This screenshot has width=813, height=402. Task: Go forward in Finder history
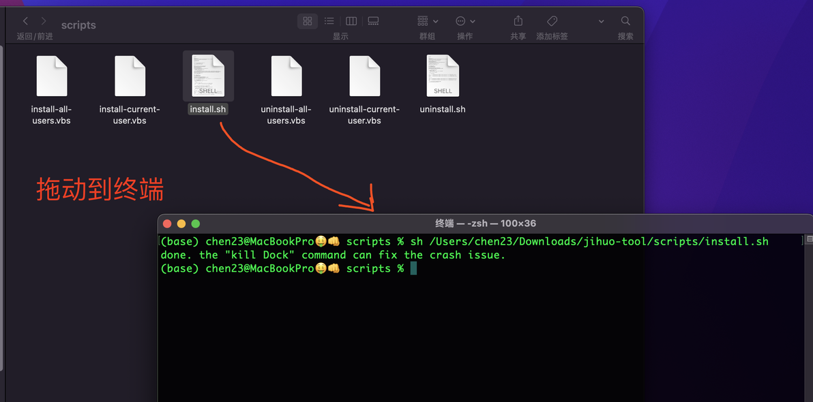tap(44, 21)
